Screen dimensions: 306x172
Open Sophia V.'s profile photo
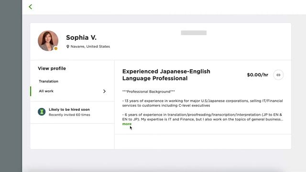[x=48, y=41]
